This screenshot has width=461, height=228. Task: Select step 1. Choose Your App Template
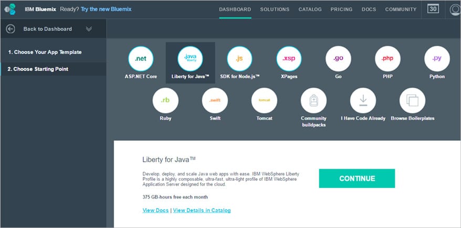tap(45, 52)
